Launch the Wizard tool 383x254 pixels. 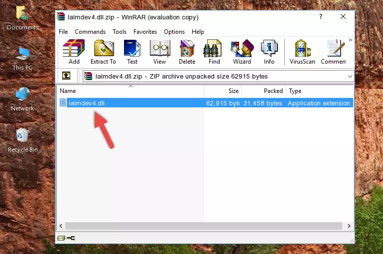pyautogui.click(x=242, y=52)
